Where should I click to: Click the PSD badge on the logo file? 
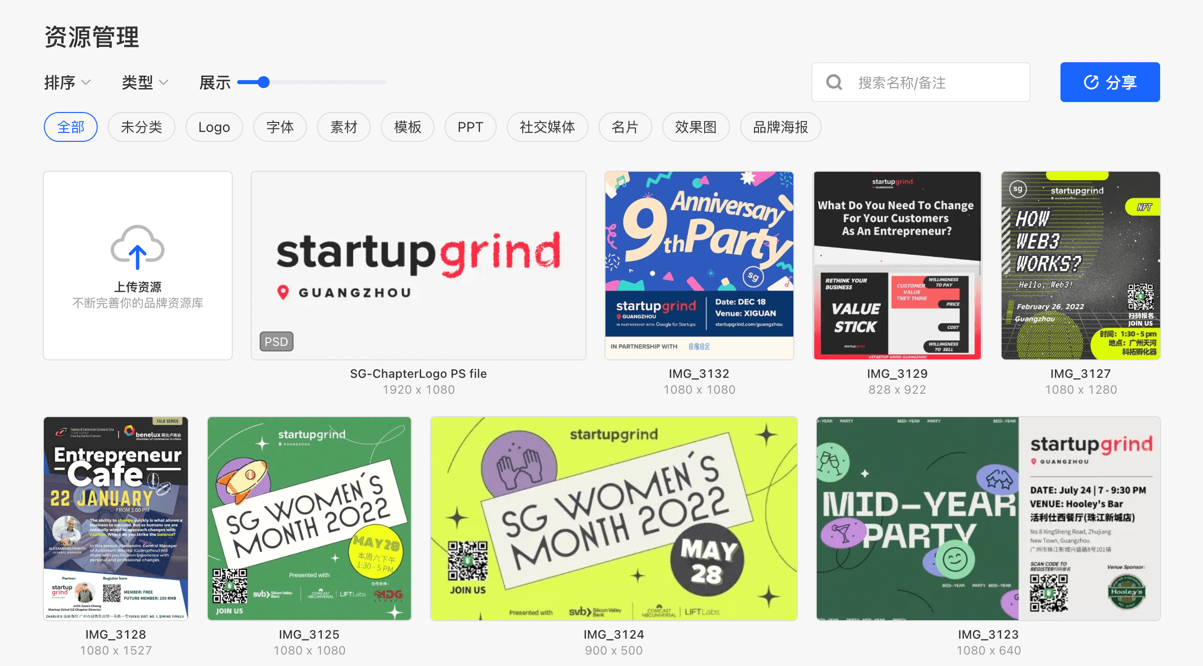[x=276, y=341]
